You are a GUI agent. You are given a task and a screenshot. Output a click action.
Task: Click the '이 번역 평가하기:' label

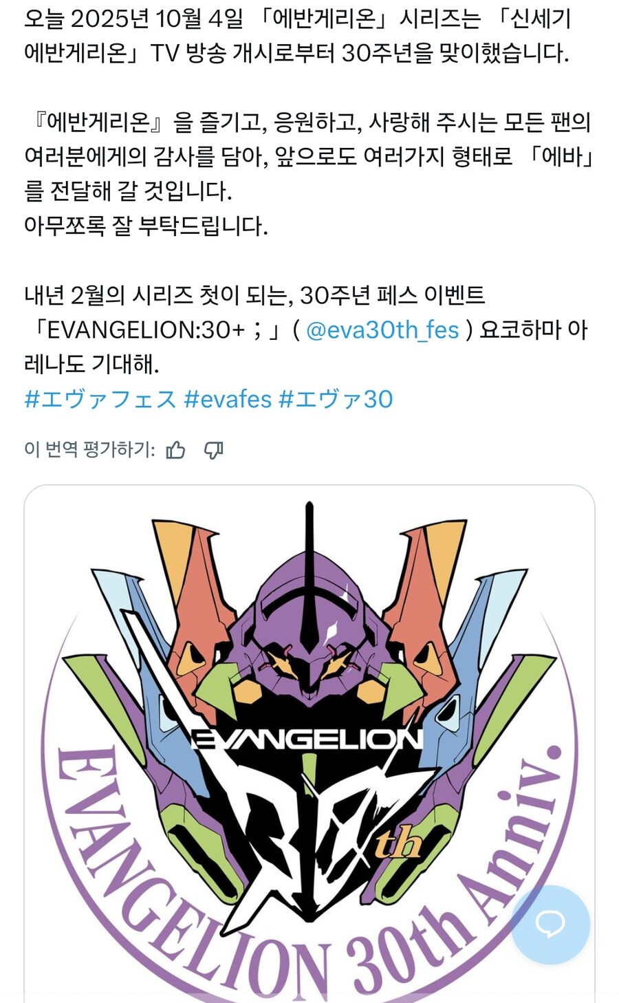tap(89, 450)
